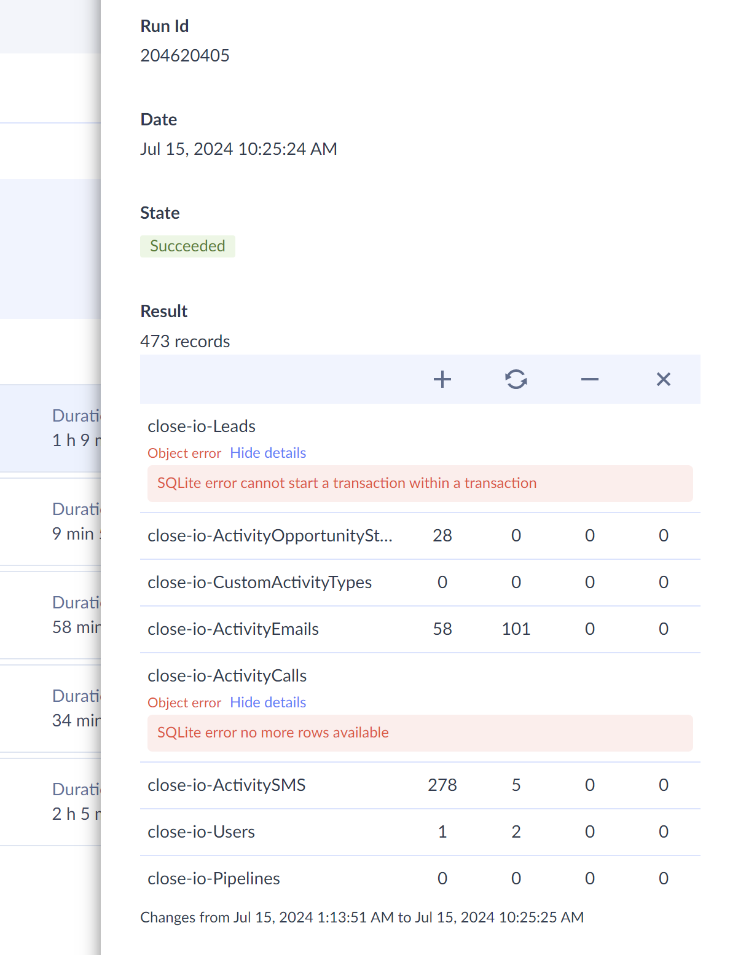Viewport: 738px width, 955px height.
Task: Select the background run row with 2 h 5 duration
Action: [50, 802]
